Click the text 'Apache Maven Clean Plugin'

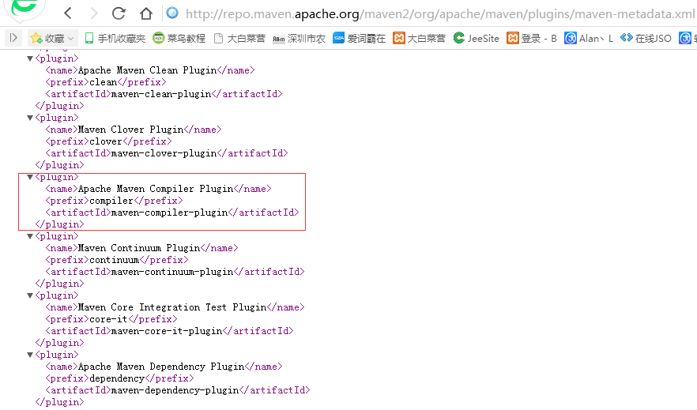(147, 70)
